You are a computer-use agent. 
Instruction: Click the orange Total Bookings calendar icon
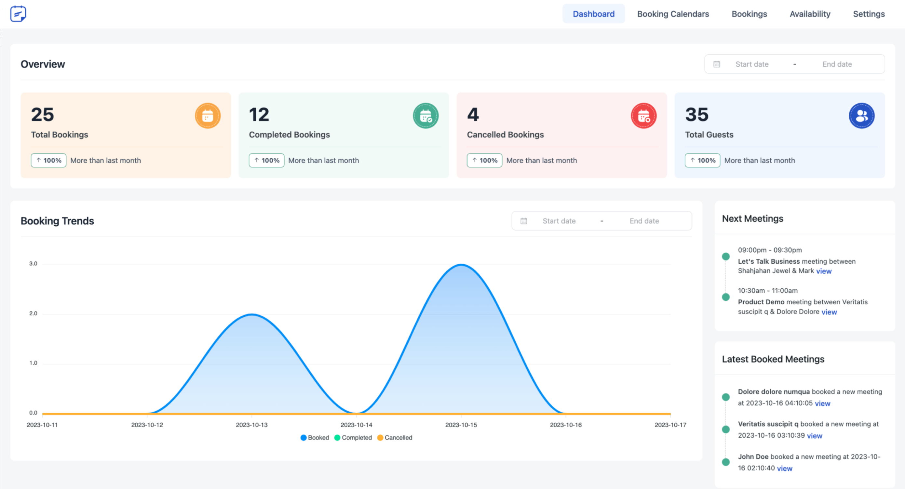208,116
